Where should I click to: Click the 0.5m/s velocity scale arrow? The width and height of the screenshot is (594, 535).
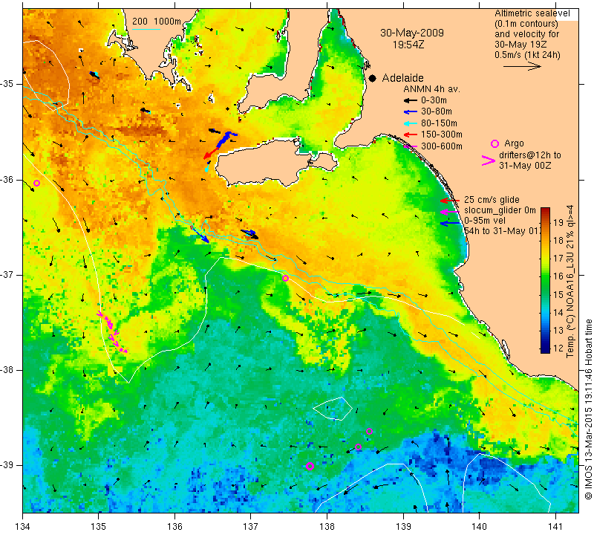[x=522, y=66]
